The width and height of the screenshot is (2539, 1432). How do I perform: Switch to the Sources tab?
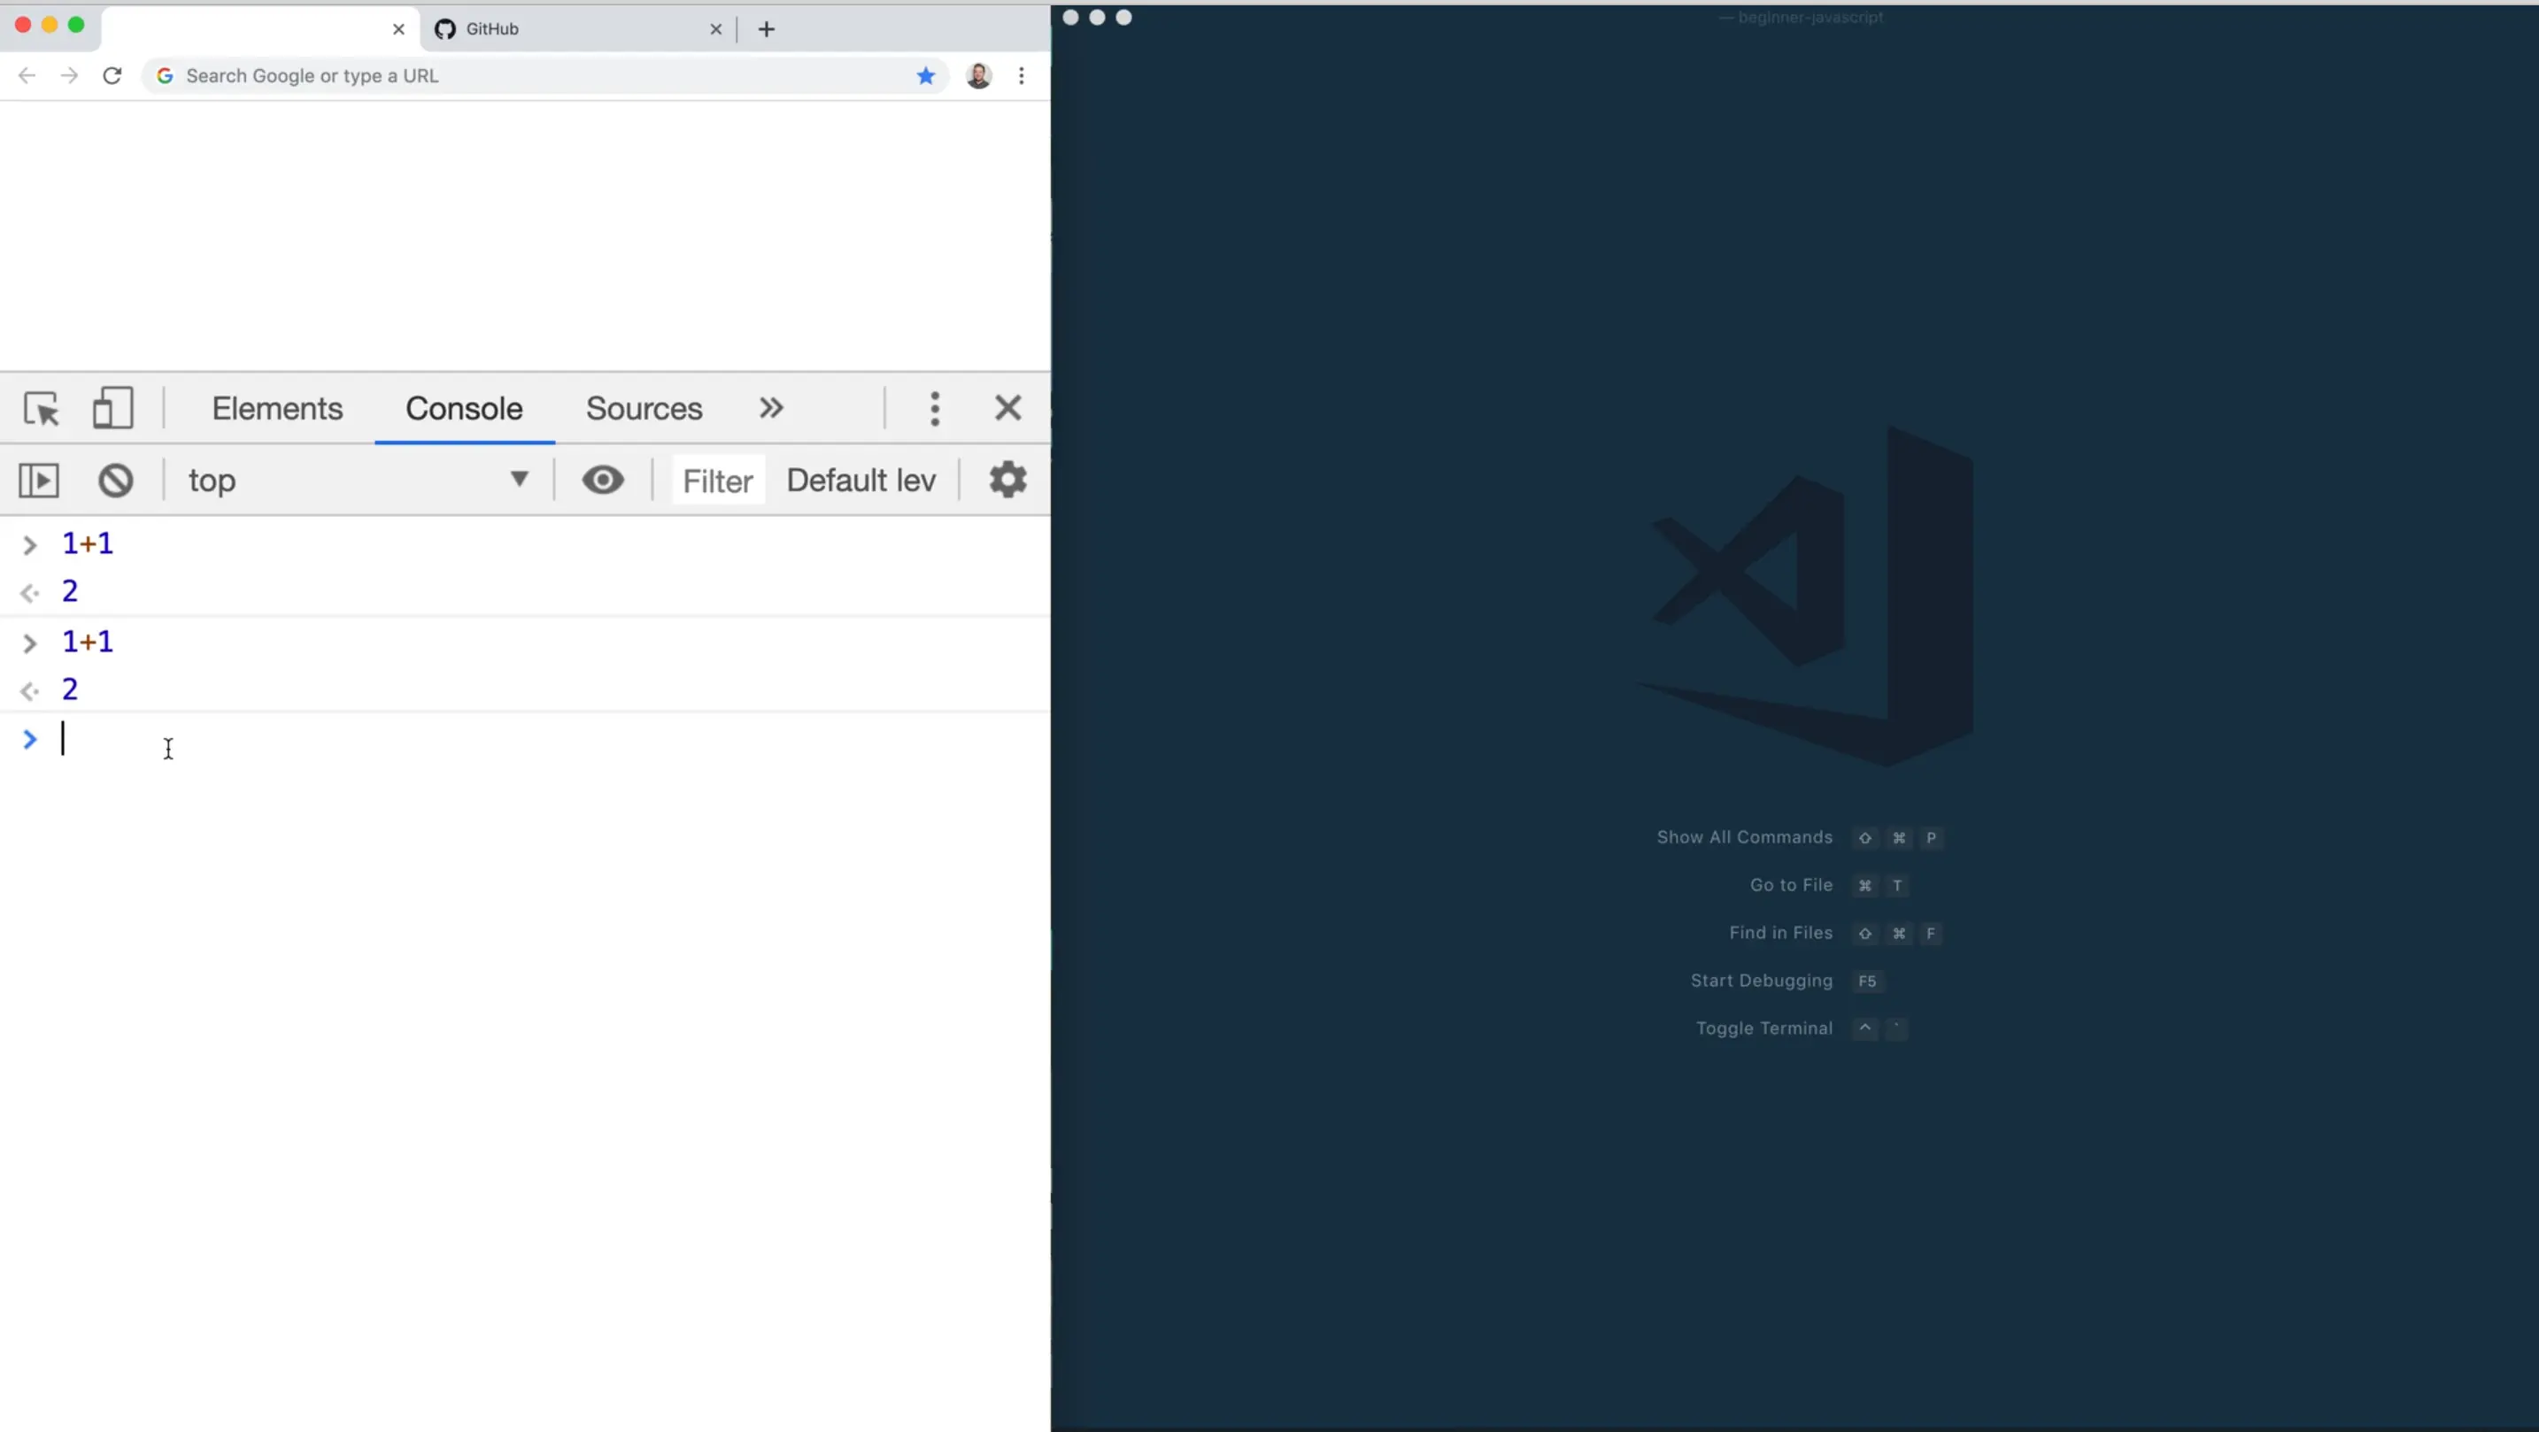pyautogui.click(x=644, y=408)
